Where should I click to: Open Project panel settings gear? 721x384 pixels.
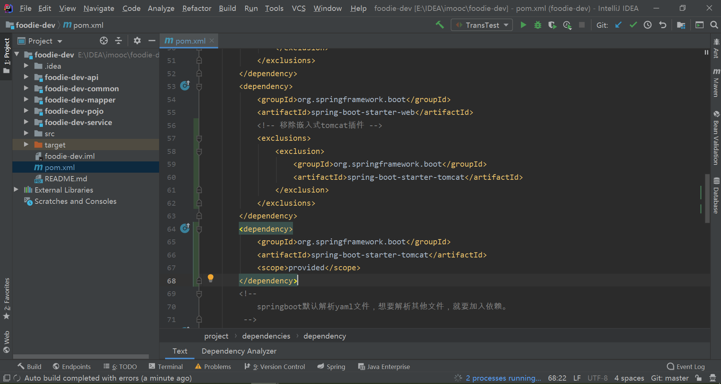click(x=137, y=41)
